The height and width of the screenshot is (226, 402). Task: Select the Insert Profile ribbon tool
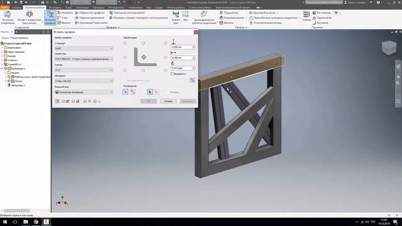point(50,18)
